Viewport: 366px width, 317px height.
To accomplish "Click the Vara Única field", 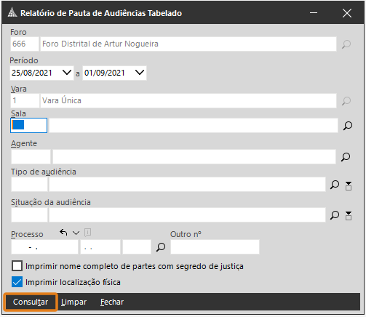I will click(188, 100).
